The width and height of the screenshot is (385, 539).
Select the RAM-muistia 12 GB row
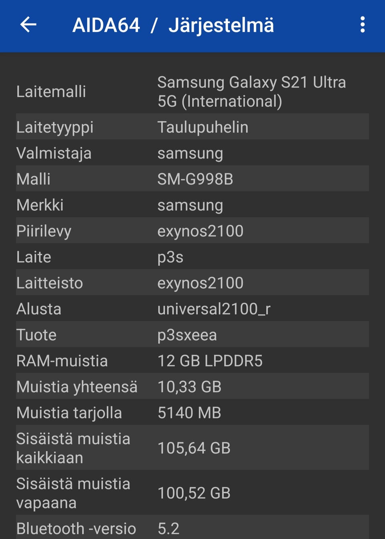192,361
